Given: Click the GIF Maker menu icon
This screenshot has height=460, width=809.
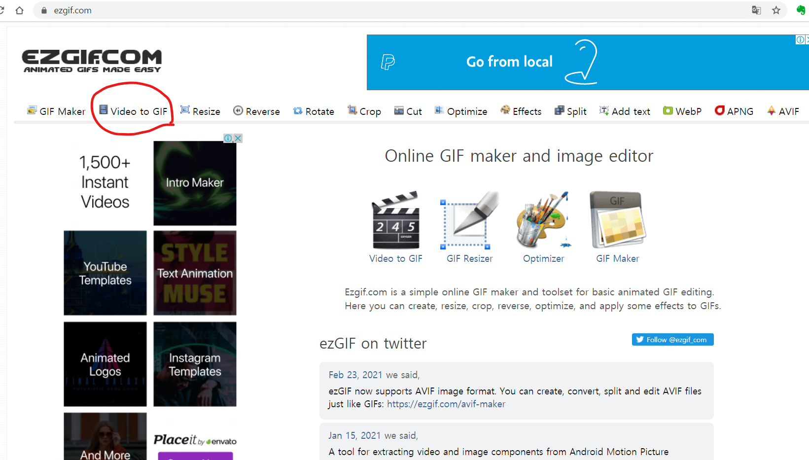Looking at the screenshot, I should [x=32, y=110].
